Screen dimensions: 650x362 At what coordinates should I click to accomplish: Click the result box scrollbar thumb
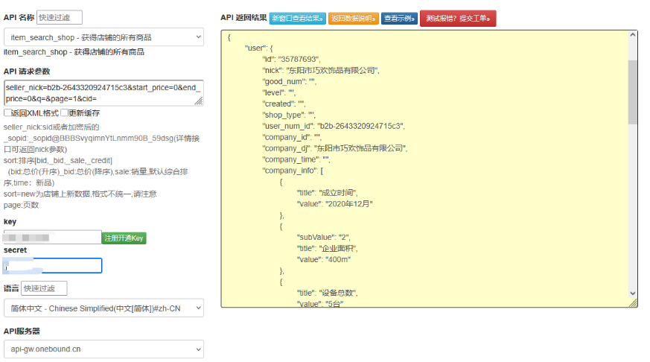click(633, 92)
